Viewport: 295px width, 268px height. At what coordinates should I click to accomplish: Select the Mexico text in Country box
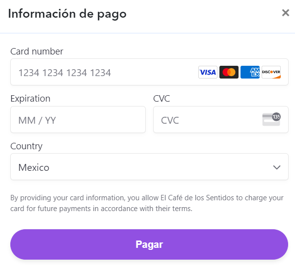tap(34, 167)
